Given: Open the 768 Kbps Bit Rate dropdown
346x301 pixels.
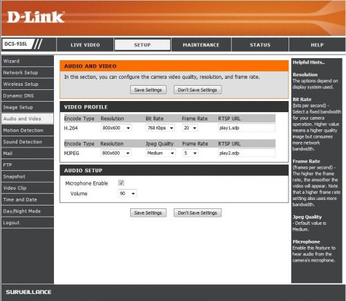Looking at the screenshot, I should 160,128.
